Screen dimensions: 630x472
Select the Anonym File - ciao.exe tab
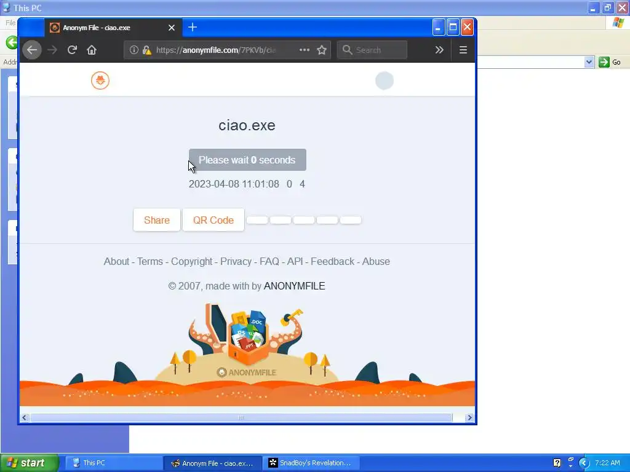pos(113,28)
